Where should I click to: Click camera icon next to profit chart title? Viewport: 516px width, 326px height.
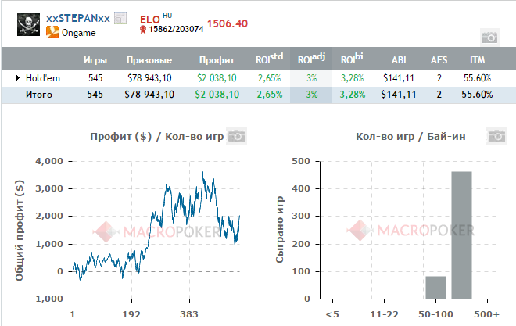click(236, 136)
